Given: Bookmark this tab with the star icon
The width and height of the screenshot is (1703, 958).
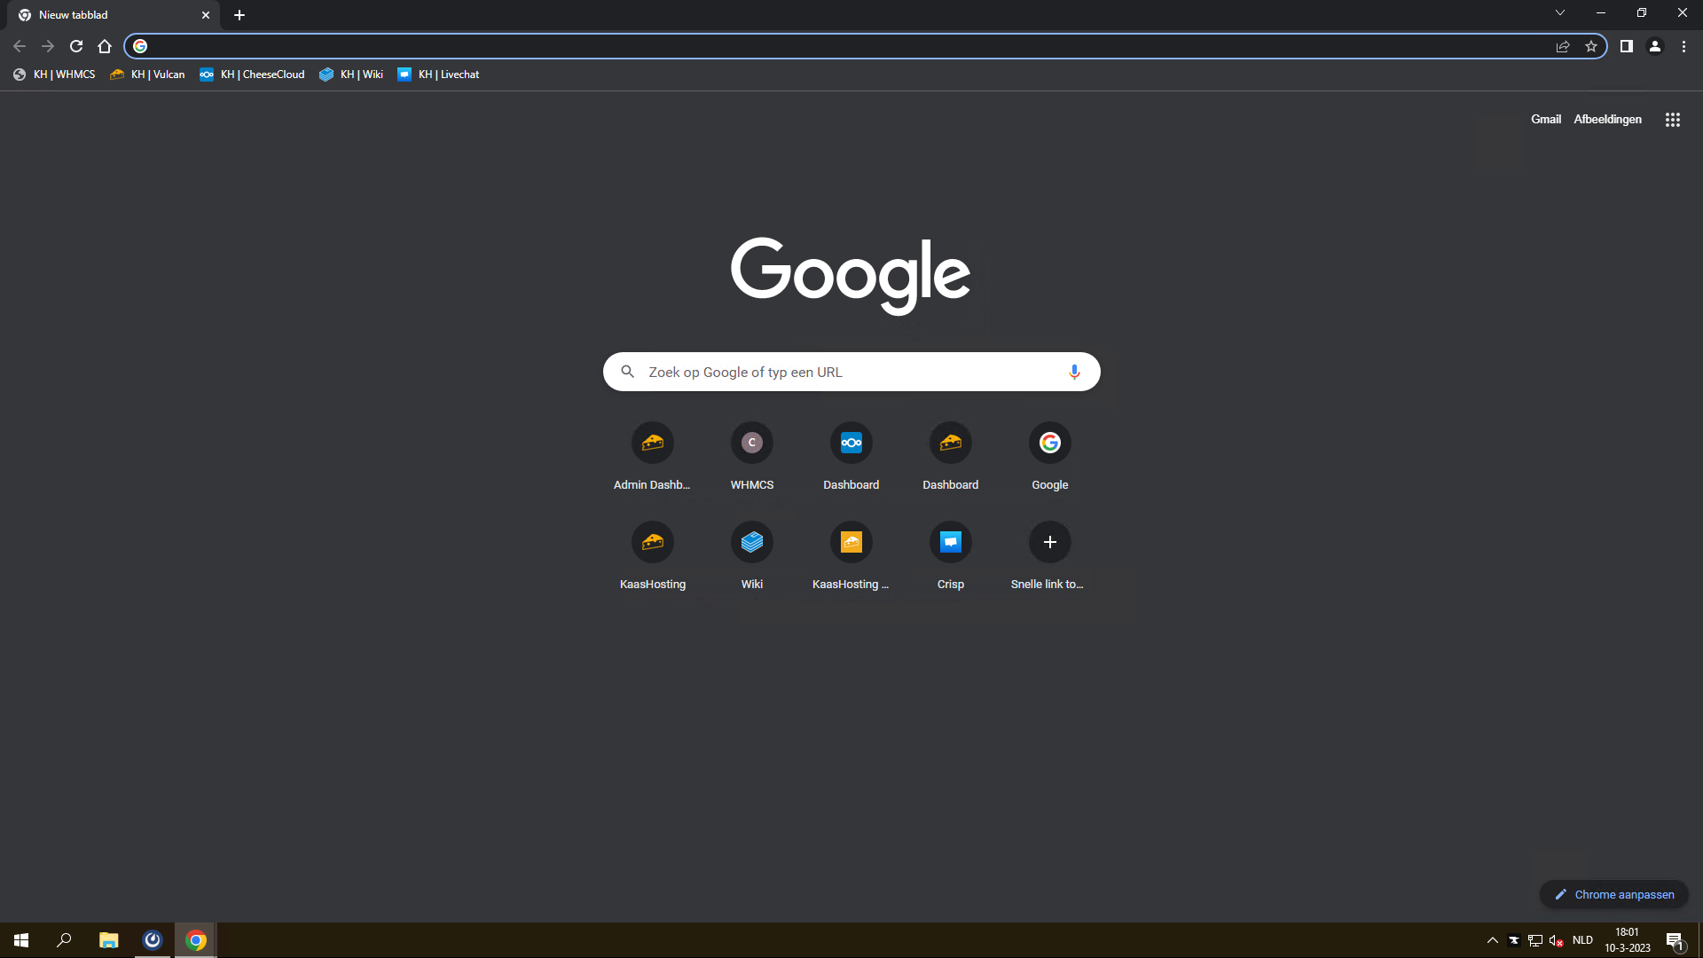Looking at the screenshot, I should coord(1591,46).
